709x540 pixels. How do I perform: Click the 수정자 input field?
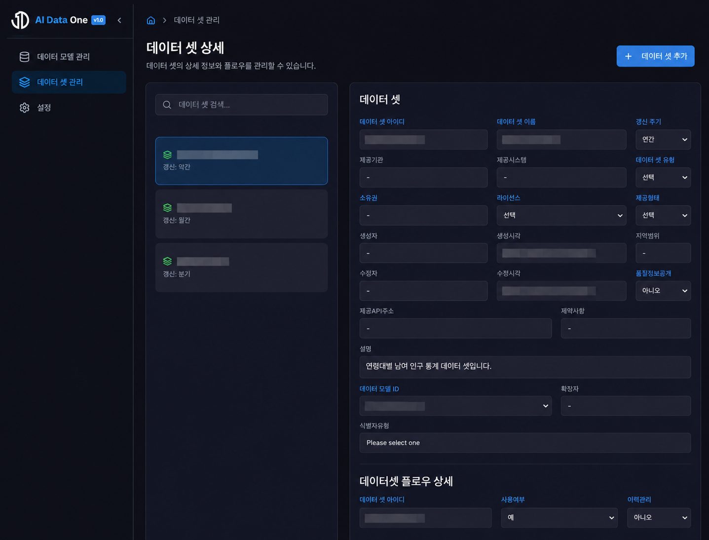423,291
